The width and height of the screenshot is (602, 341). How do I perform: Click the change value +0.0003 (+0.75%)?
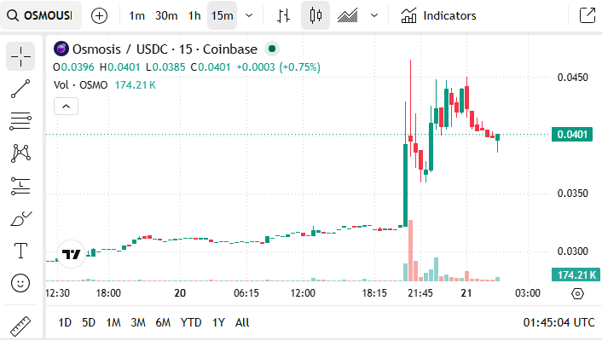[x=278, y=67]
